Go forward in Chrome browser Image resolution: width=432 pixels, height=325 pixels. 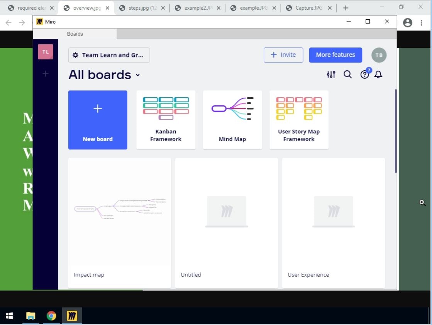[22, 23]
